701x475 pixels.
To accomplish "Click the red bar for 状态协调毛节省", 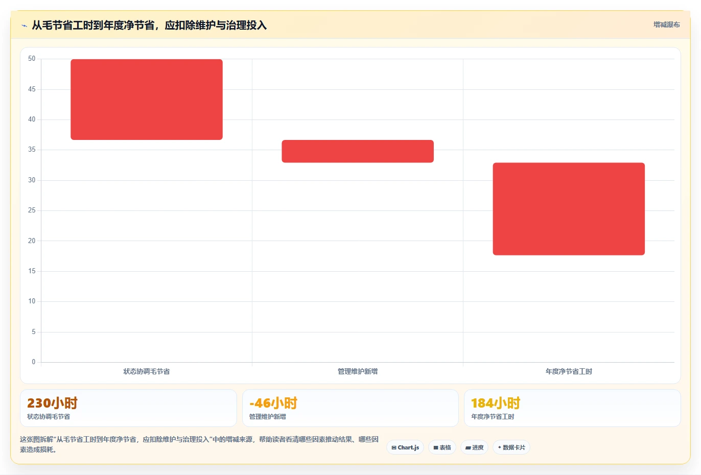I will point(147,100).
